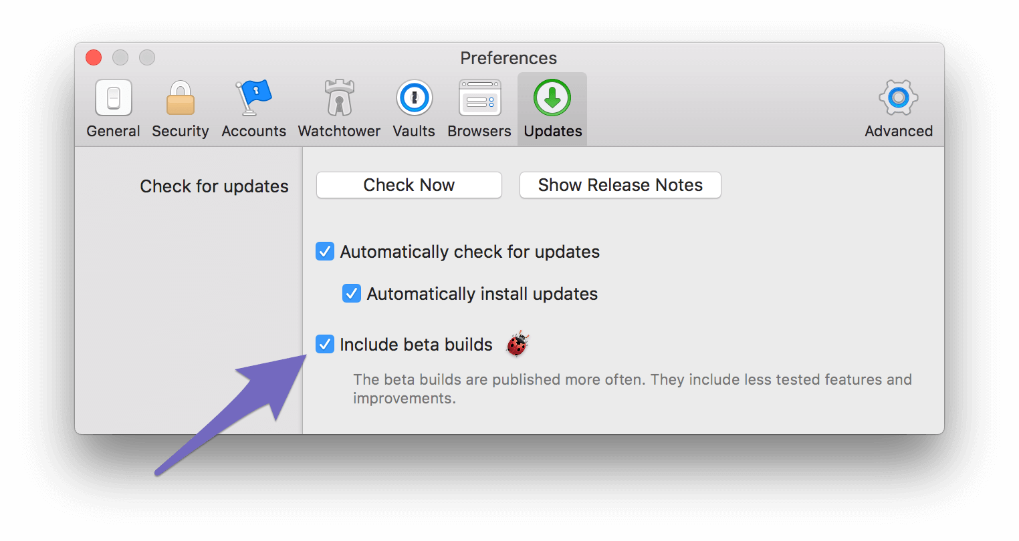This screenshot has height=541, width=1019.
Task: Click the yellow minimize button
Action: point(120,57)
